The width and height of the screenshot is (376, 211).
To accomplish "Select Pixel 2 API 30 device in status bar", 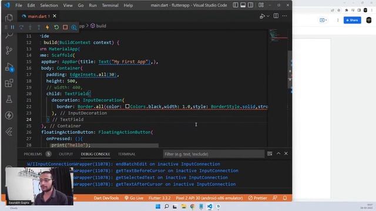I will (x=209, y=198).
